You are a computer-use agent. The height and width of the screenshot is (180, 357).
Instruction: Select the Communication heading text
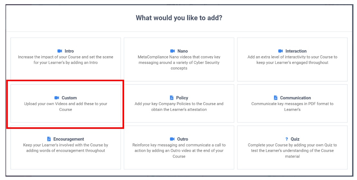coord(296,98)
